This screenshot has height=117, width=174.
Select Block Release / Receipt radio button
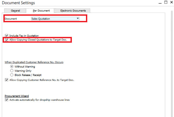tap(11, 75)
